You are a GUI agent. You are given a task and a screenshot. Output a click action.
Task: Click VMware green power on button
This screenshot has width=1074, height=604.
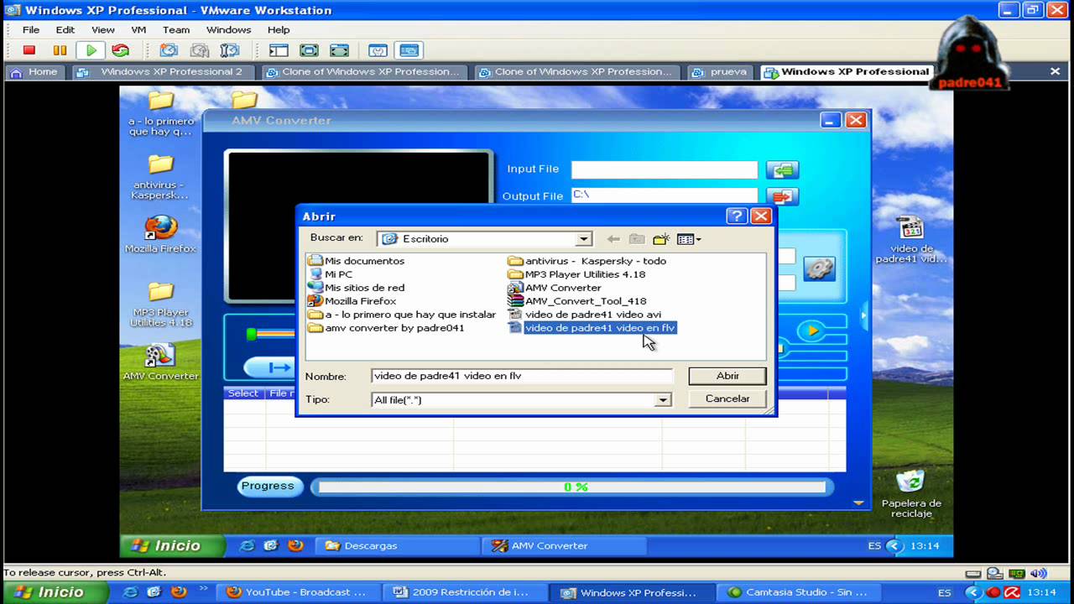91,50
